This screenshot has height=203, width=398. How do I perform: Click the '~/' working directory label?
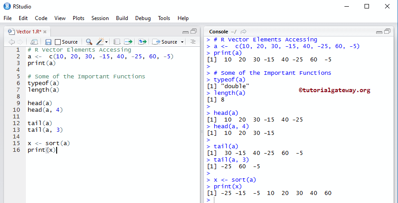click(x=233, y=32)
